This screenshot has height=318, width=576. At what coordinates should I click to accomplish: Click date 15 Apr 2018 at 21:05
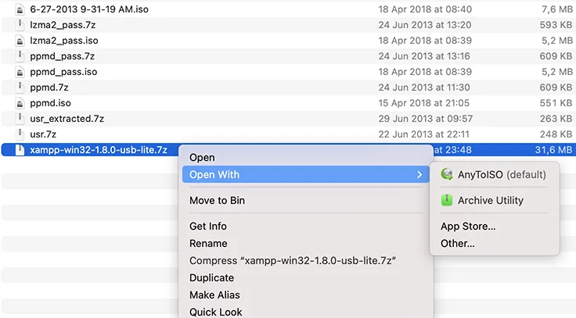[x=424, y=103]
